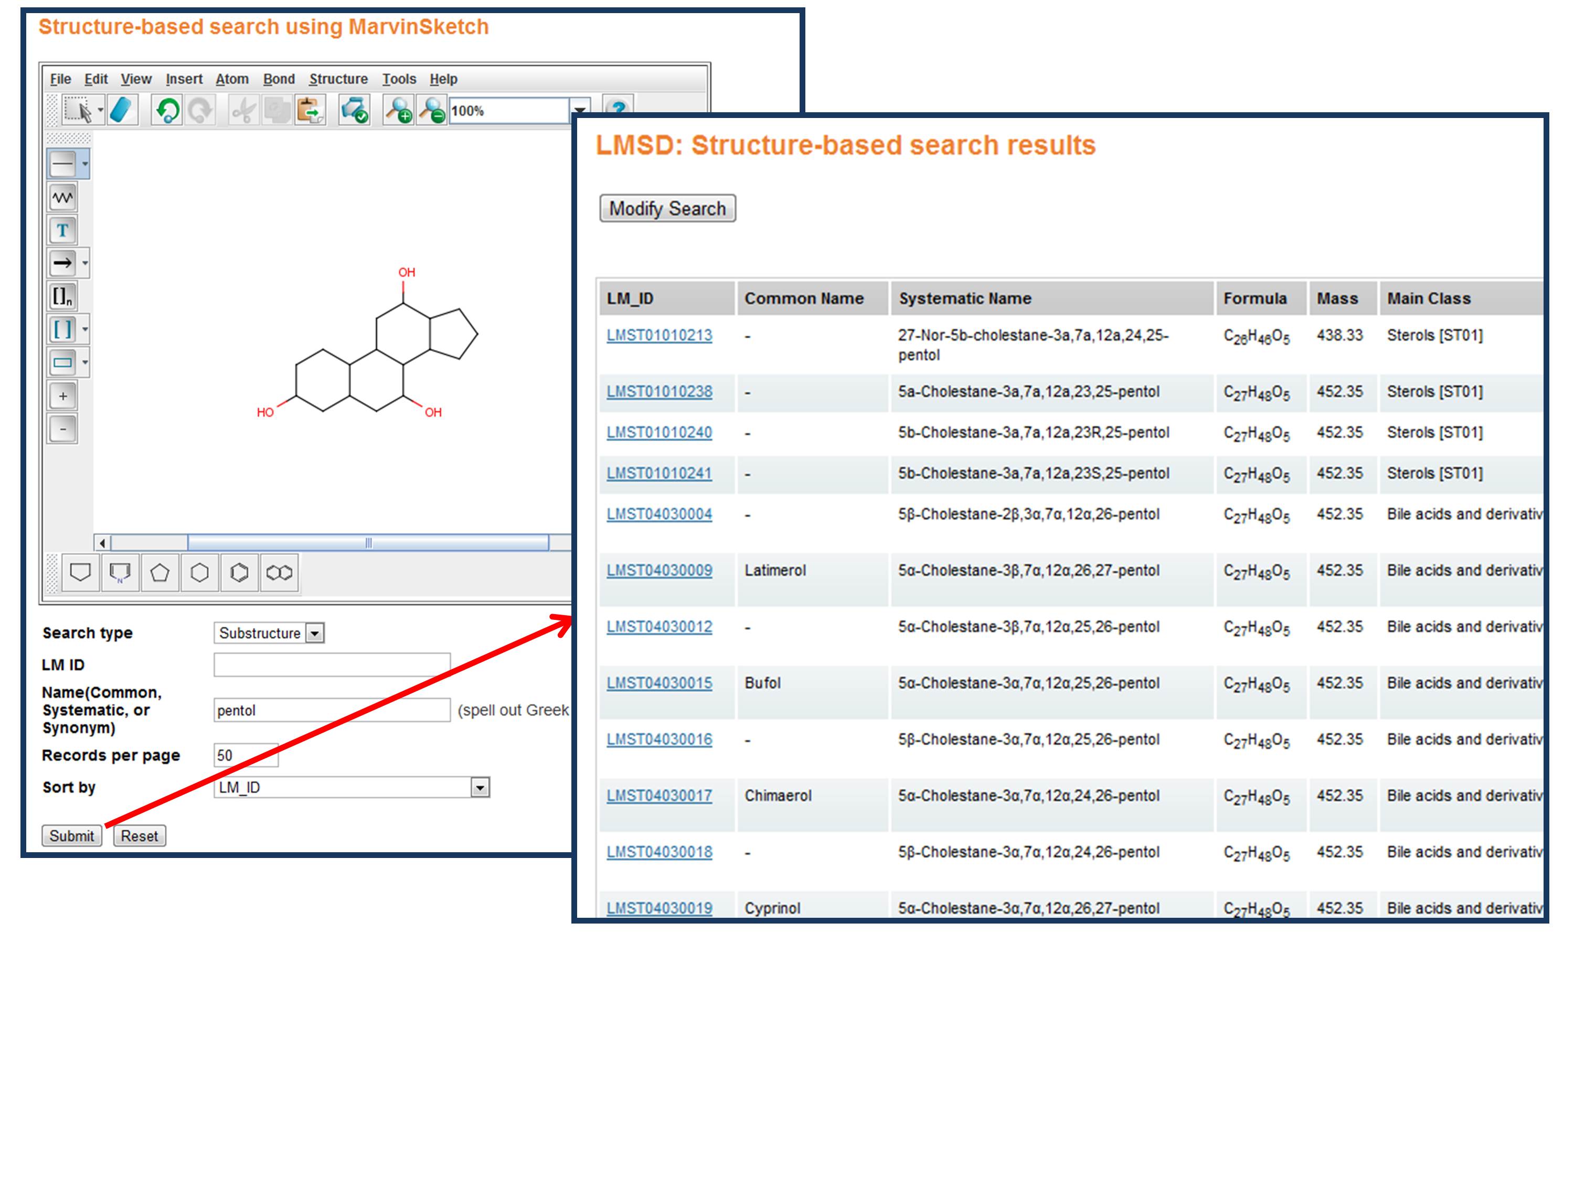Open the Sort by LM_ID dropdown

click(480, 787)
